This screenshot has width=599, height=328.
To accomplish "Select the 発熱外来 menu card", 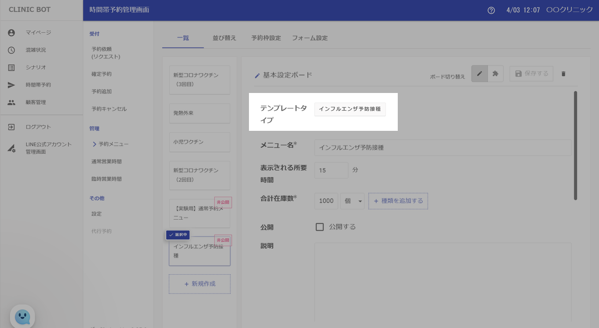I will (x=199, y=113).
